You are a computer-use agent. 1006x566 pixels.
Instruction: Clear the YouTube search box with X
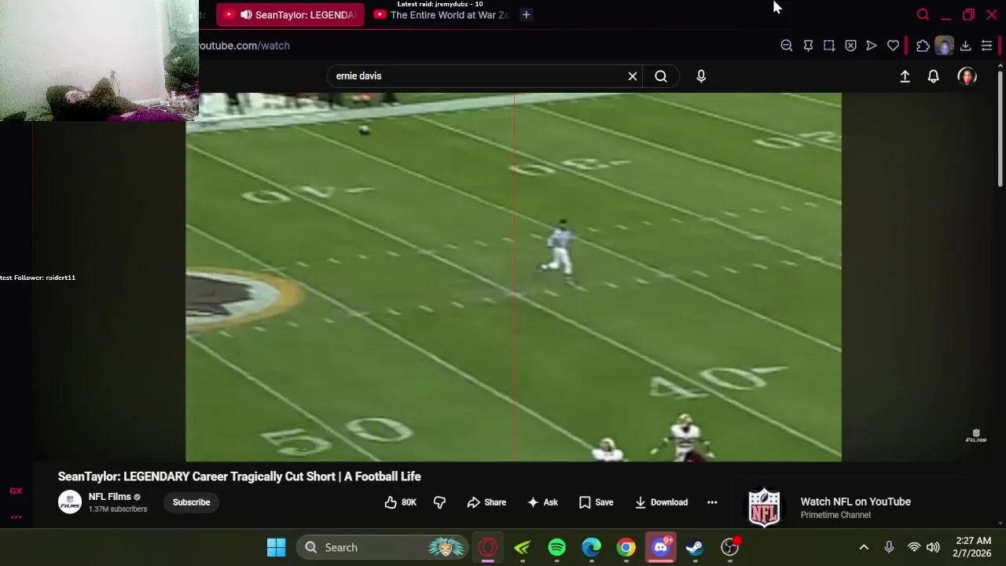point(632,76)
